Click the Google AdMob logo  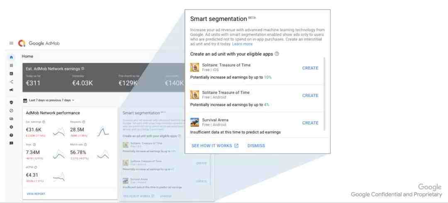[x=39, y=43]
